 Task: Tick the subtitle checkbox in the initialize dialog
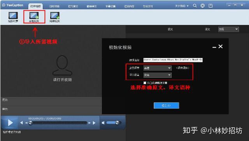tap(145, 83)
